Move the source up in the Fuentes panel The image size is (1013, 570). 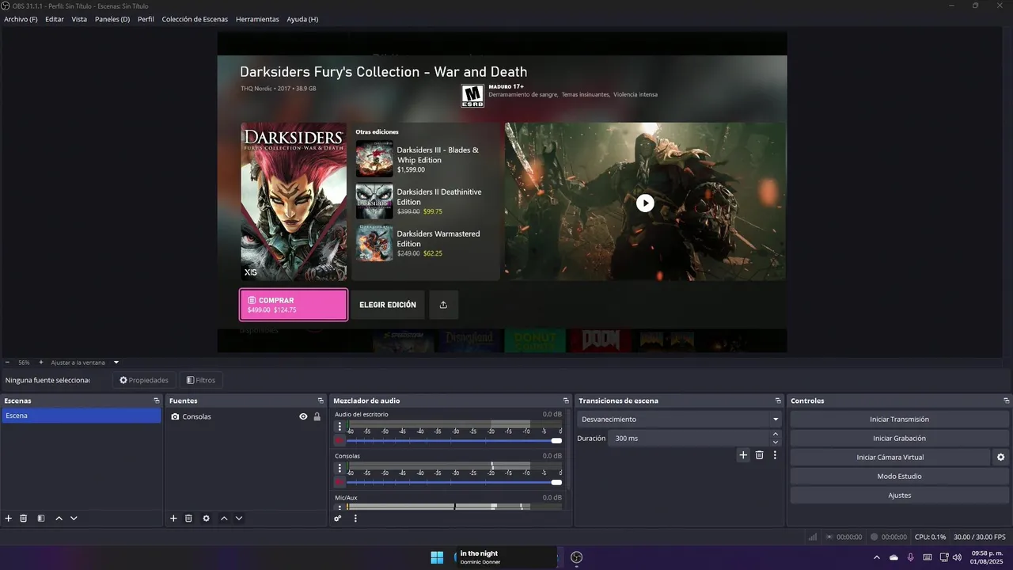[x=224, y=519]
